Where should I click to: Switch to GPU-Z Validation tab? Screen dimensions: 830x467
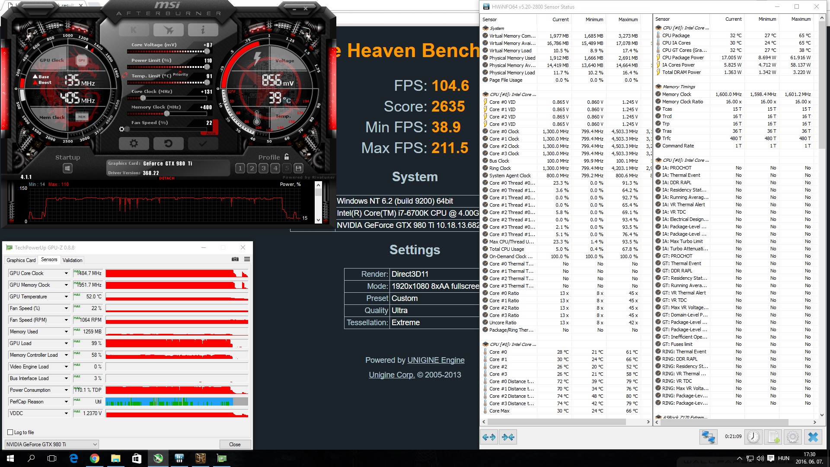(72, 260)
